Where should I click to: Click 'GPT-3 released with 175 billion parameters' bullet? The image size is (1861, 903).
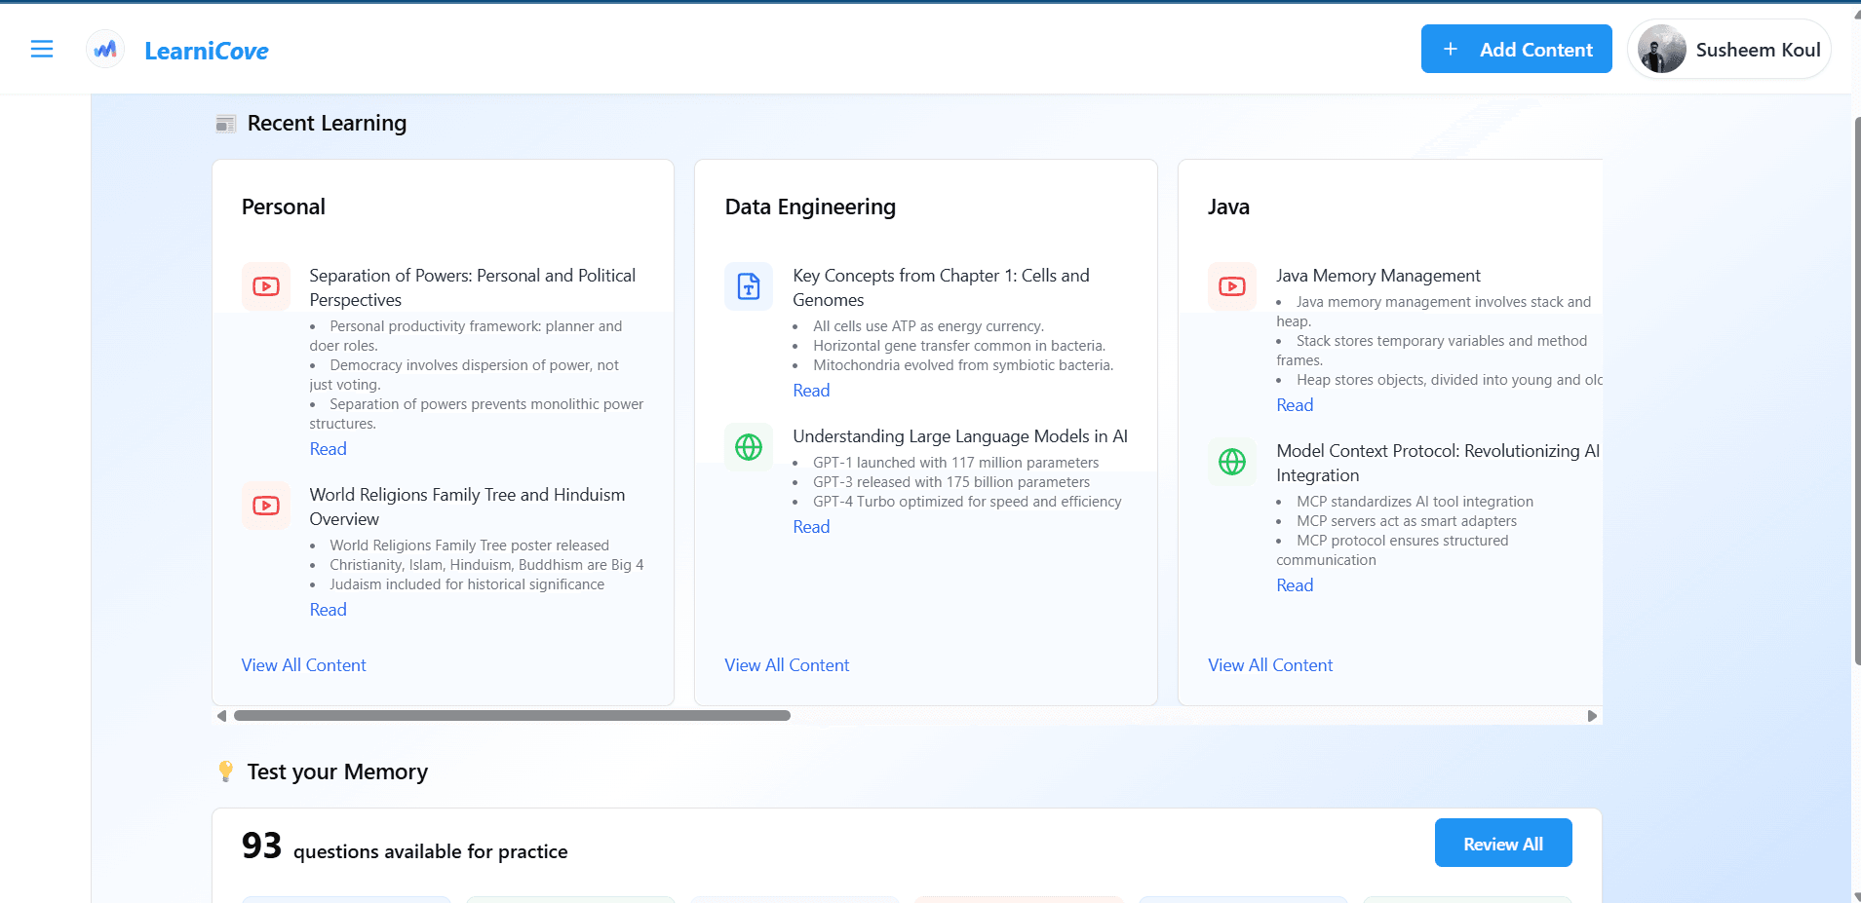pyautogui.click(x=951, y=482)
